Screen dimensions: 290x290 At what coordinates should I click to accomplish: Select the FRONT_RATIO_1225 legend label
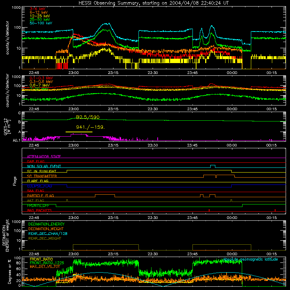[x=47, y=263]
